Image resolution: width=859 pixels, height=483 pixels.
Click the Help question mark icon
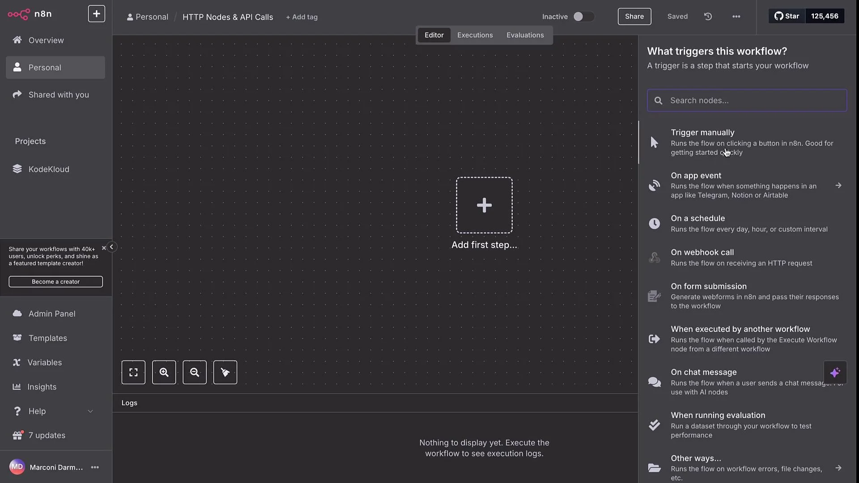[x=17, y=411]
